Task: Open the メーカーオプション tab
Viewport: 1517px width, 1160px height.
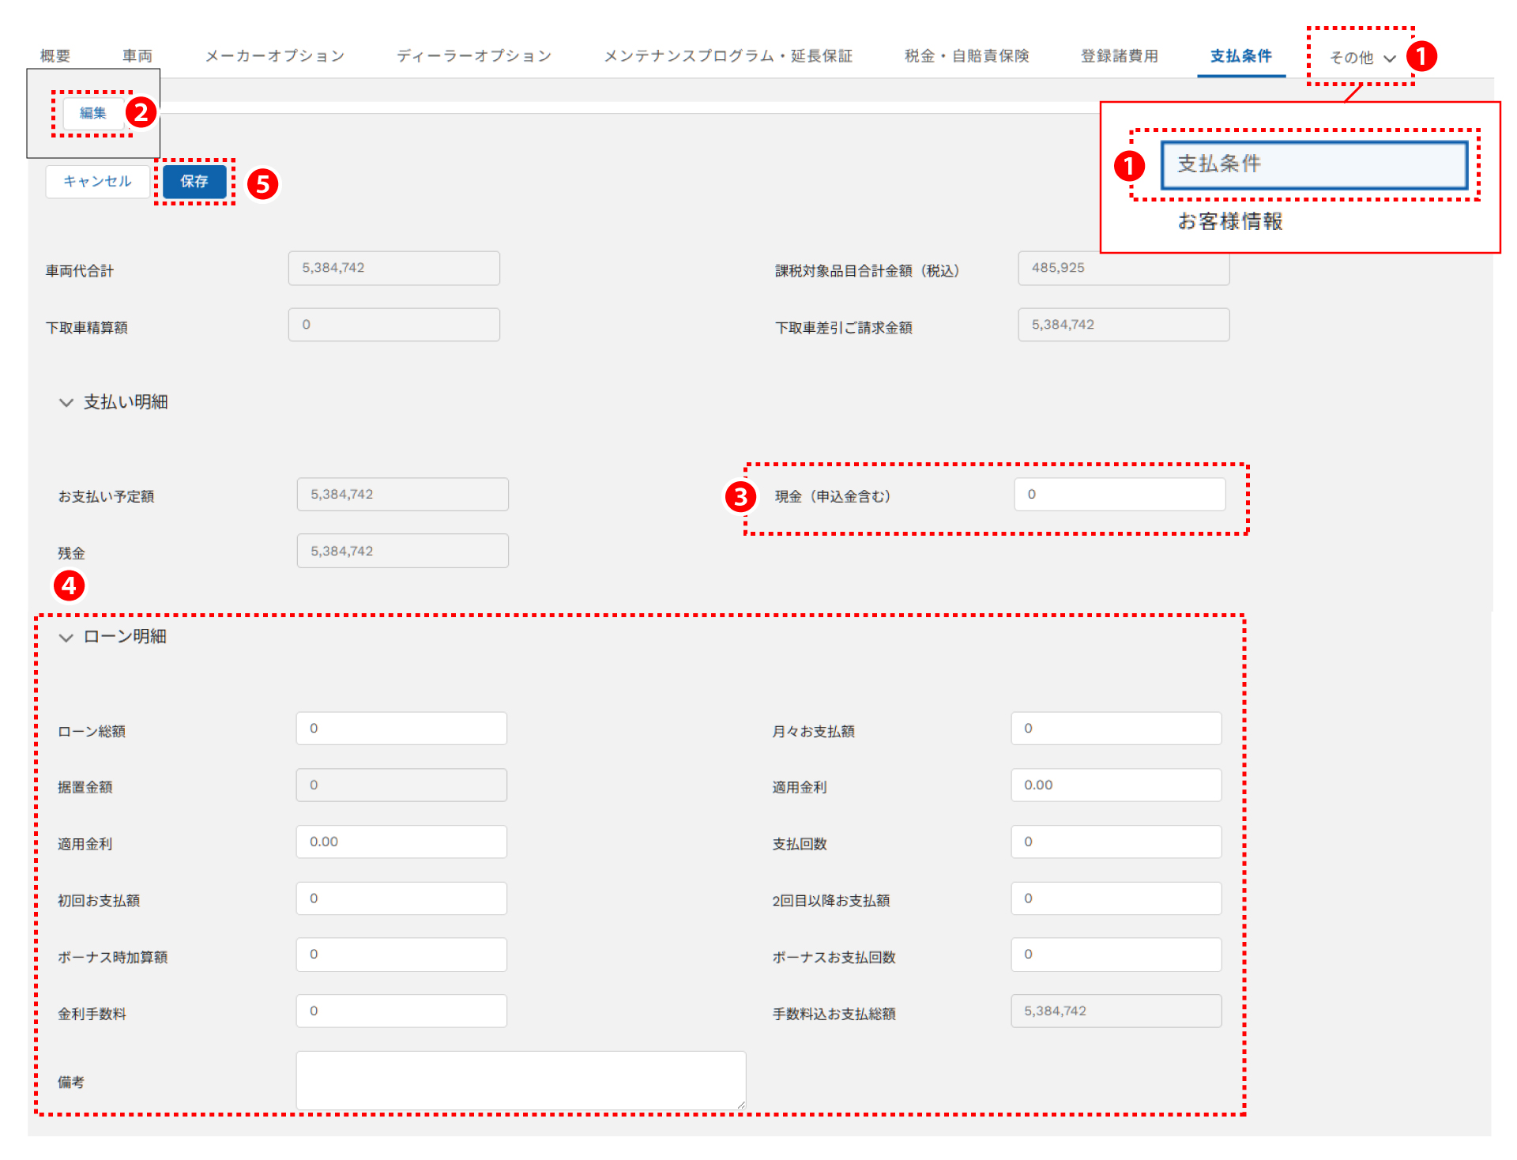Action: pyautogui.click(x=275, y=56)
